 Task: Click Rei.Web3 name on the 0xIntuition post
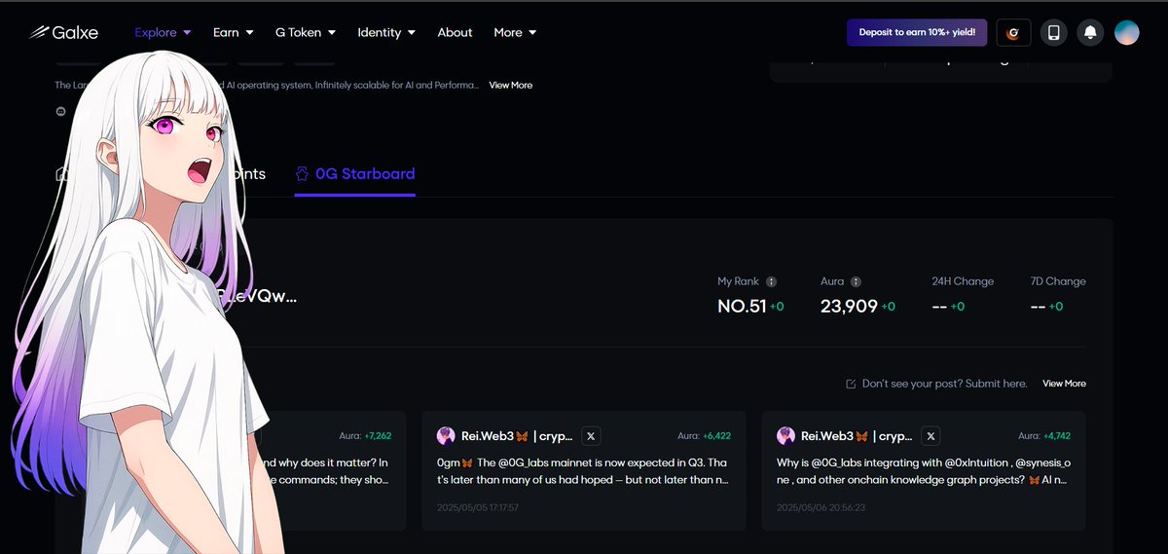[857, 436]
